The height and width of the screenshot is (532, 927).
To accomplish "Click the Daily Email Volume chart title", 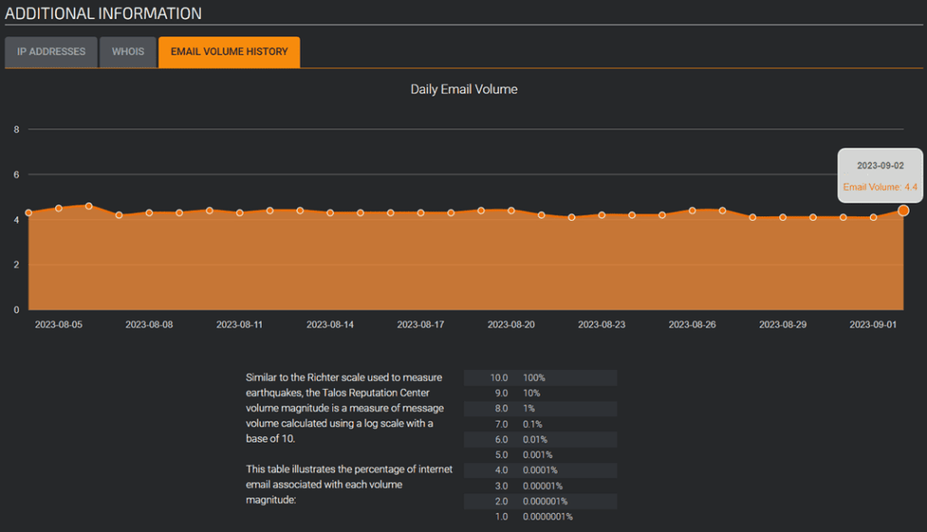I will tap(463, 90).
